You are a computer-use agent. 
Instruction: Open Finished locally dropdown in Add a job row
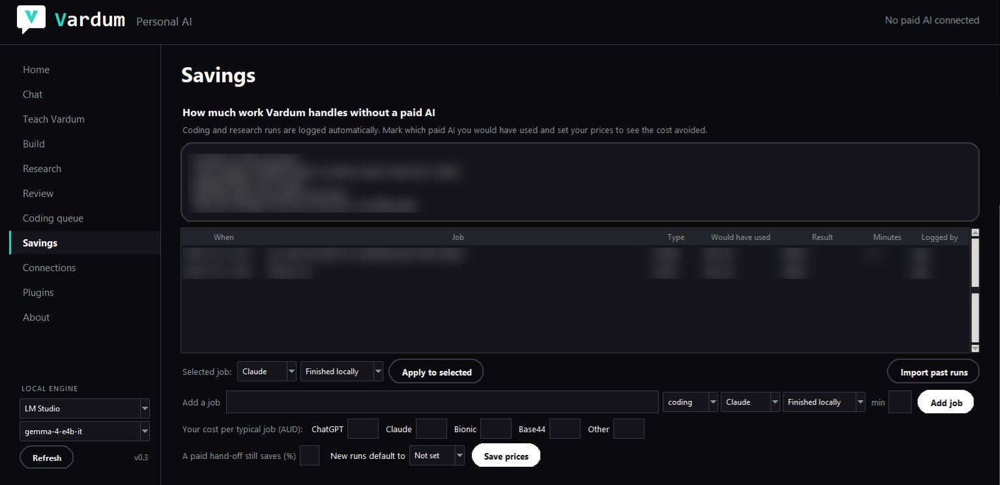click(824, 402)
